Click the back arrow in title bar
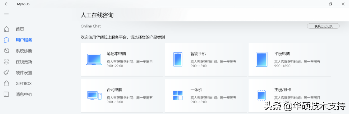The image size is (349, 114). click(6, 4)
